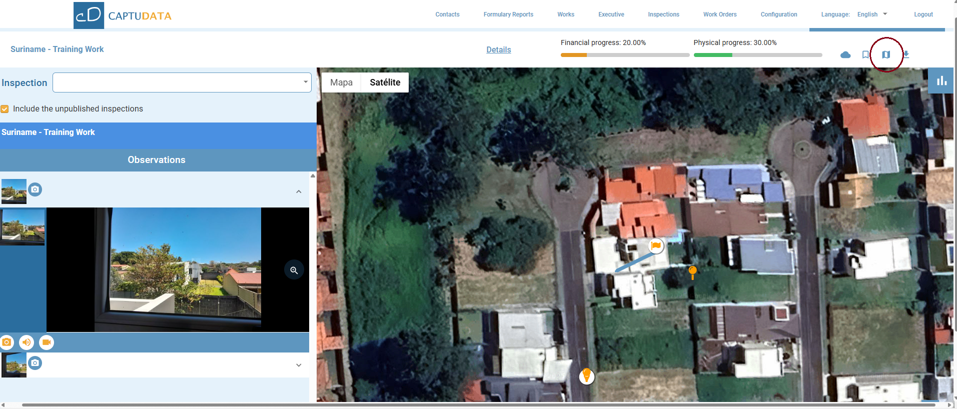
Task: Click the orange audio speaker icon
Action: pos(27,342)
